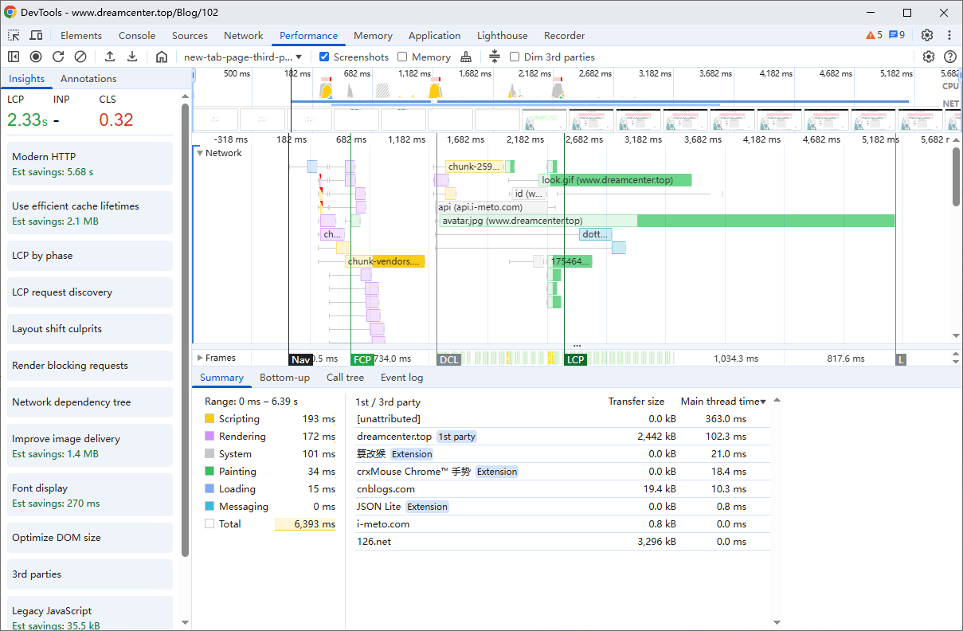Click the upload profile icon
Screen dimensions: 963x631
pyautogui.click(x=110, y=57)
